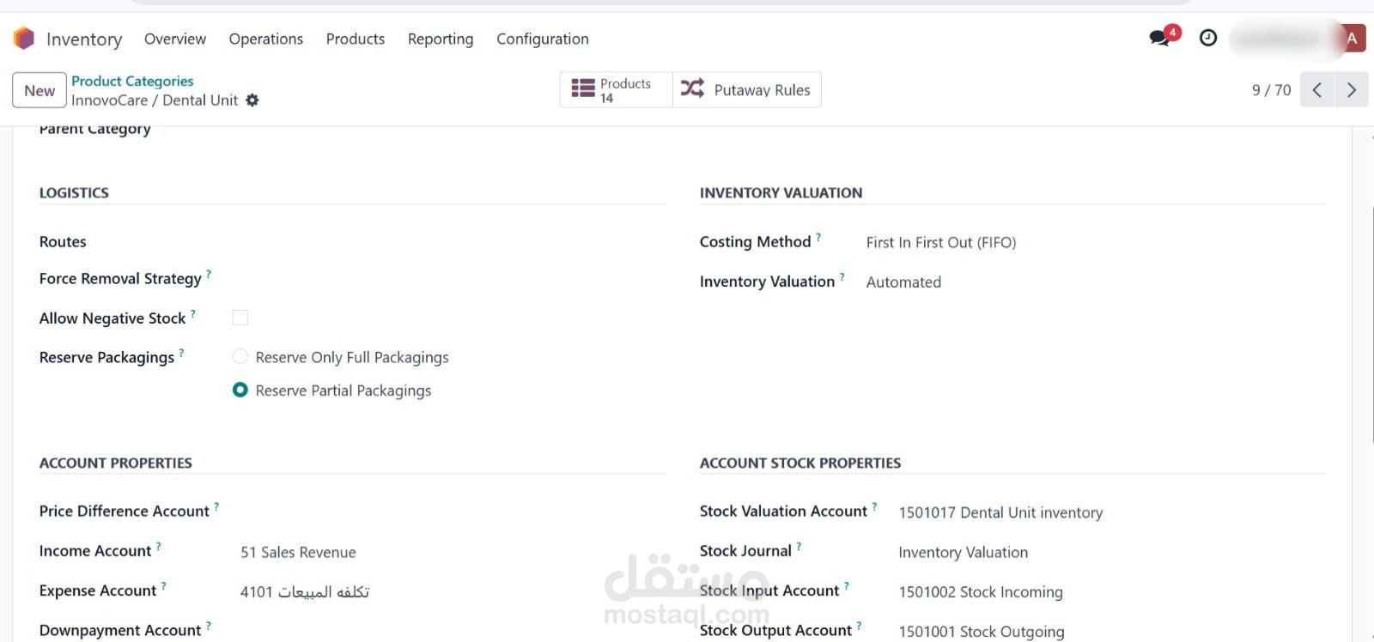Go to previous record with left arrow
1374x642 pixels.
(x=1316, y=90)
